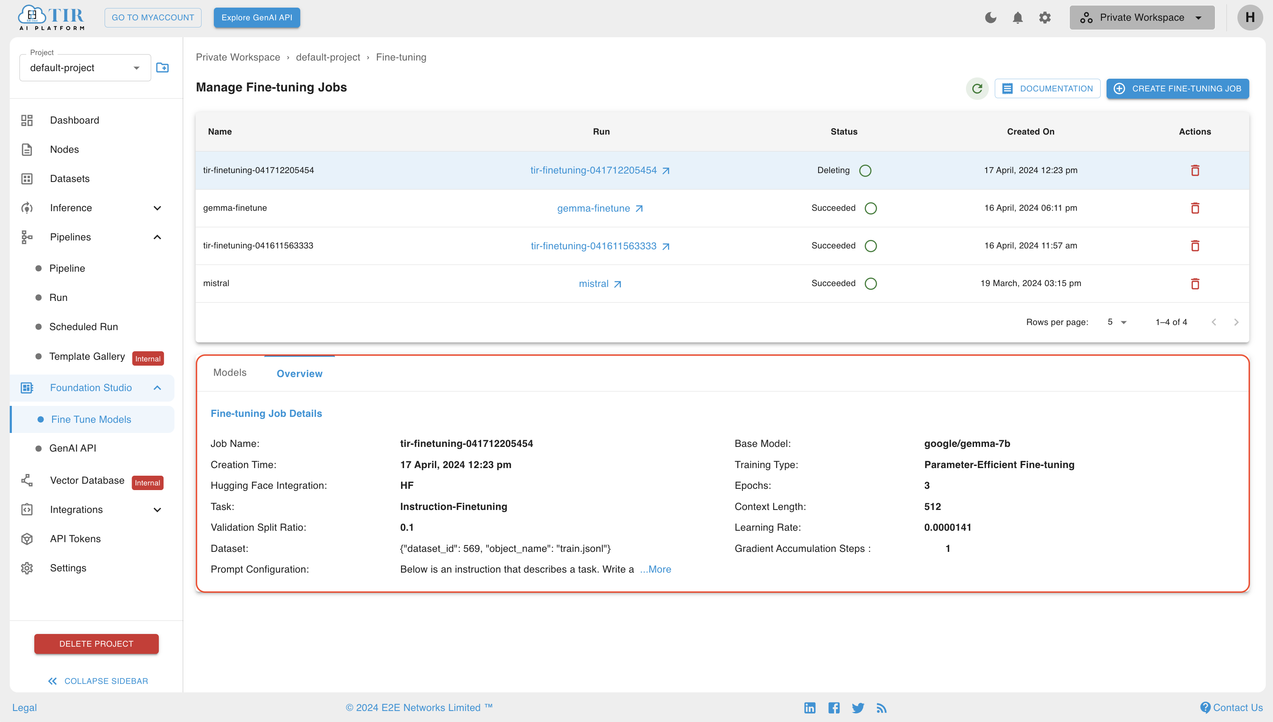Open Pipeline sub-item
Screen dimensions: 1273x722
67,269
